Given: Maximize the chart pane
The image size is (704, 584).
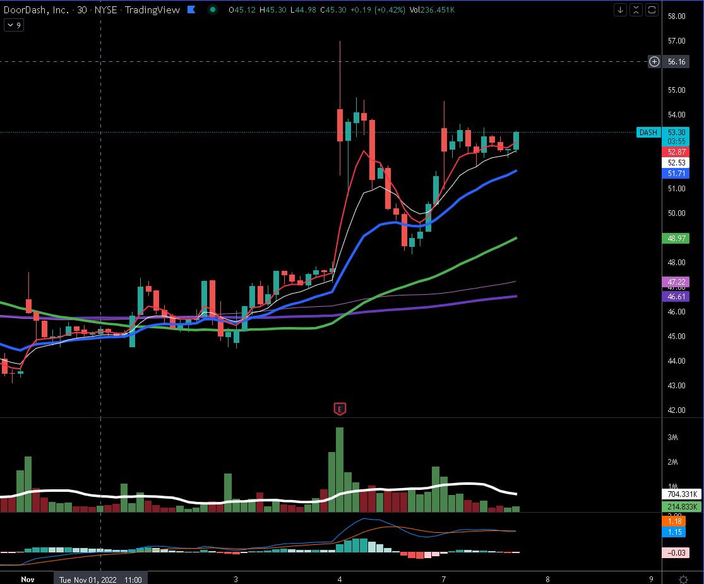Looking at the screenshot, I should 652,10.
